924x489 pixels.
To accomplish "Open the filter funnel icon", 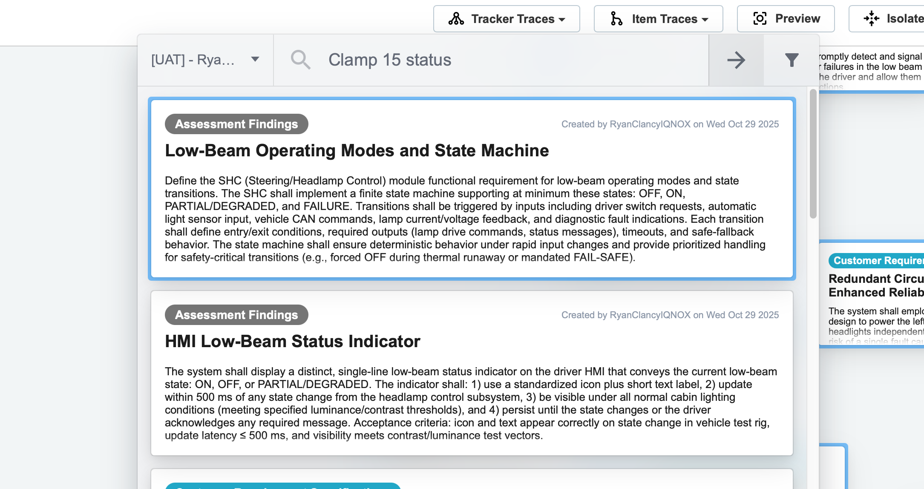I will click(792, 60).
